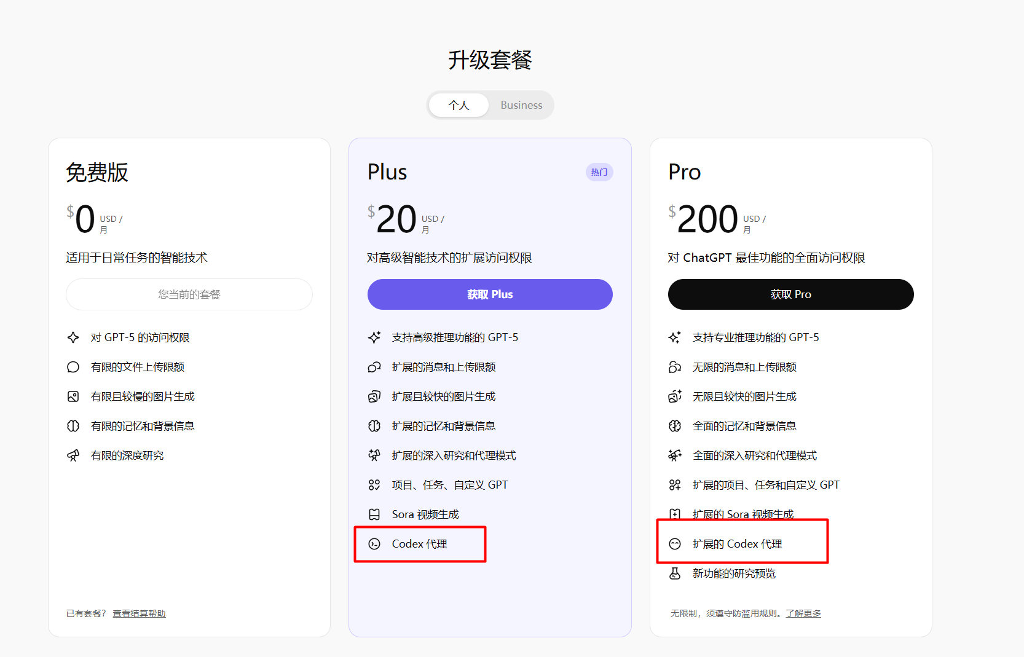Click the chat icon beside 无限的消息和上传限额
This screenshot has width=1024, height=657.
click(x=675, y=367)
